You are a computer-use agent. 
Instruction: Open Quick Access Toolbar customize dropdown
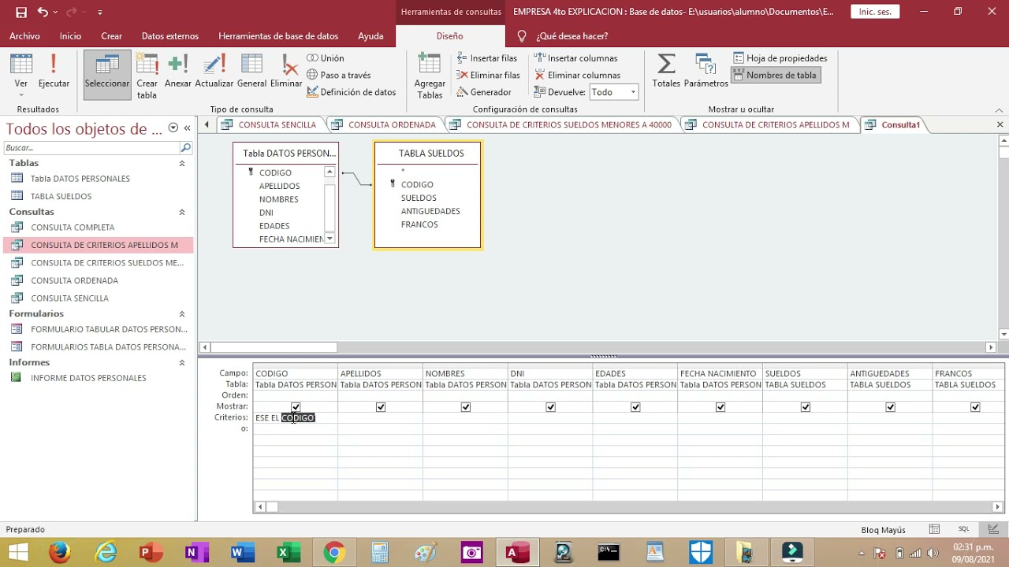(x=99, y=13)
